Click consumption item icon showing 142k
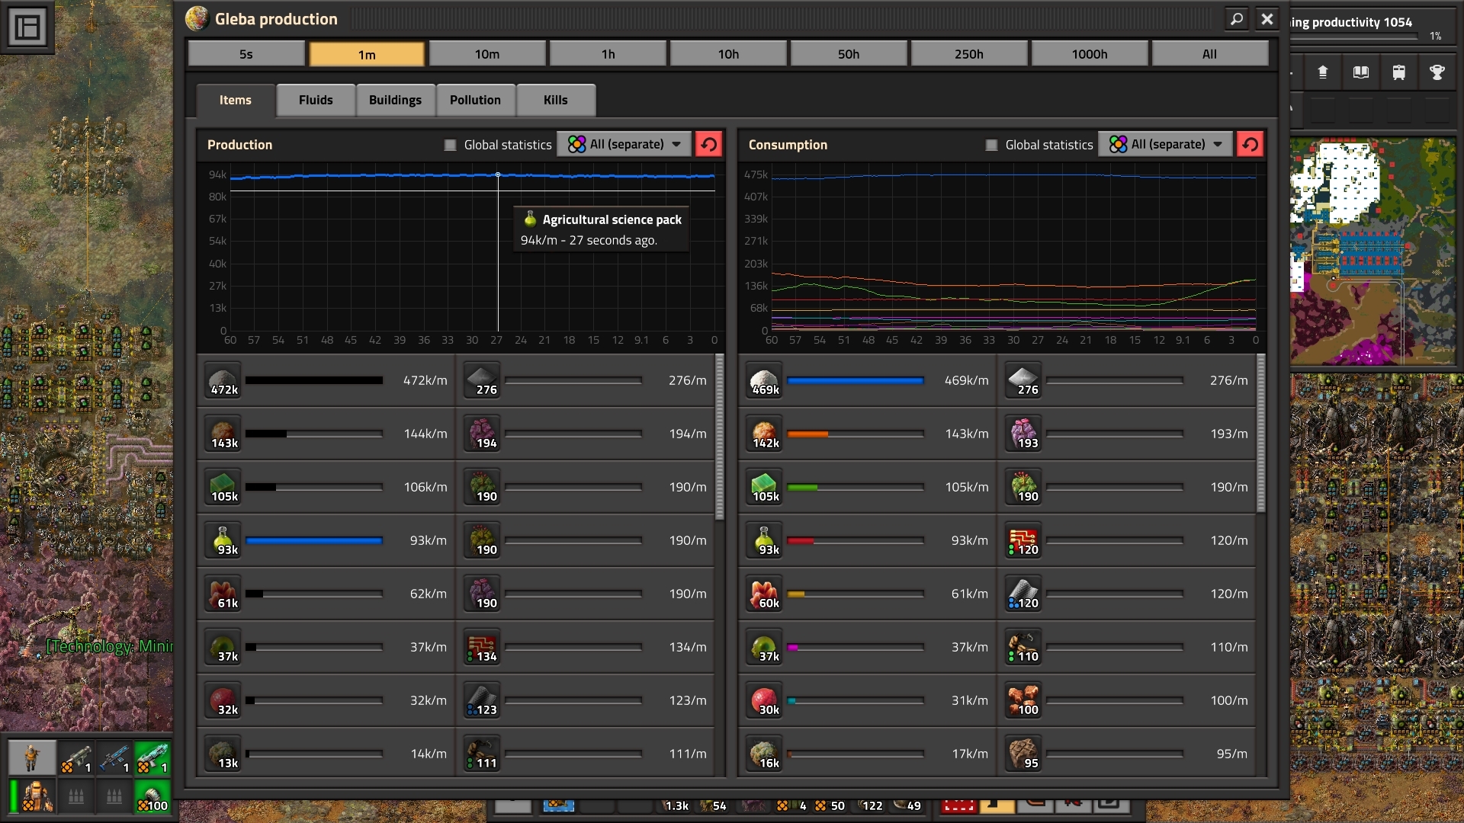1464x823 pixels. (x=764, y=434)
